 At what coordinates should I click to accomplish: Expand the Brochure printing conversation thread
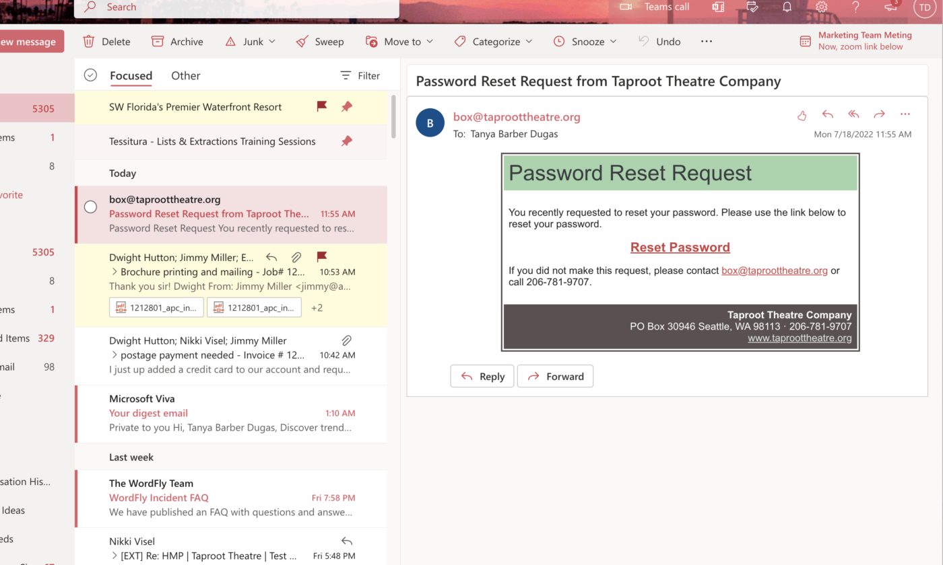coord(115,272)
